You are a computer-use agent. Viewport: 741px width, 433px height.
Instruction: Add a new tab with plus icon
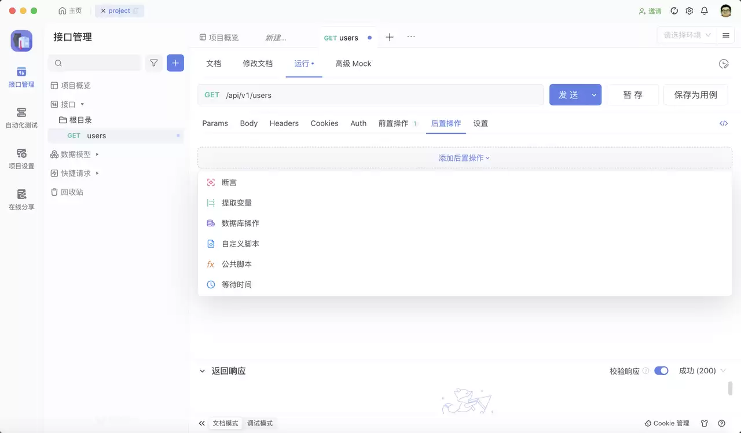point(390,37)
